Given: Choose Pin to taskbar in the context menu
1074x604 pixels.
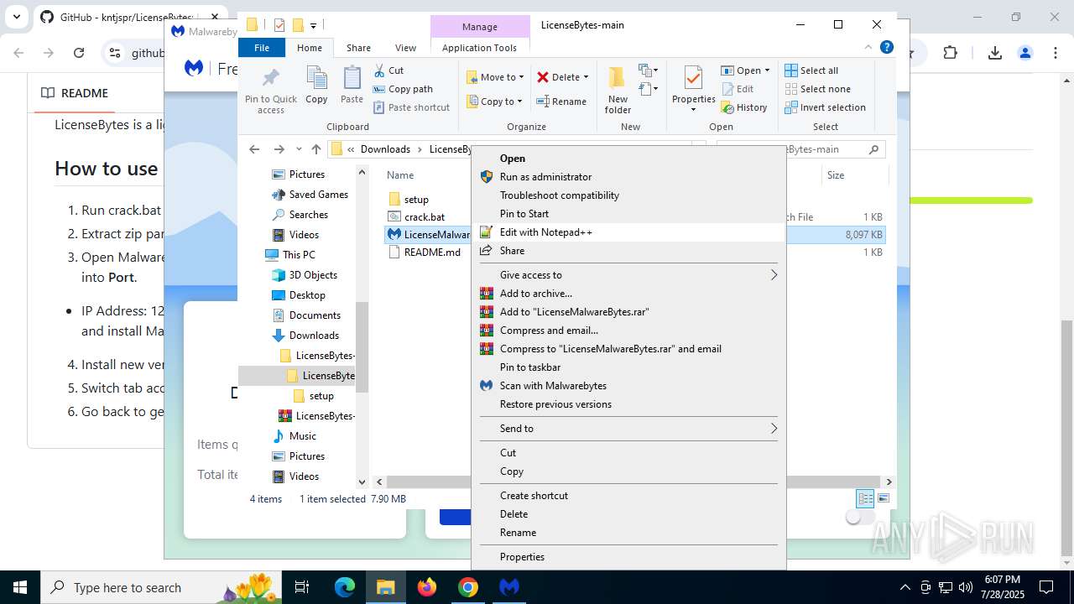Looking at the screenshot, I should click(629, 367).
